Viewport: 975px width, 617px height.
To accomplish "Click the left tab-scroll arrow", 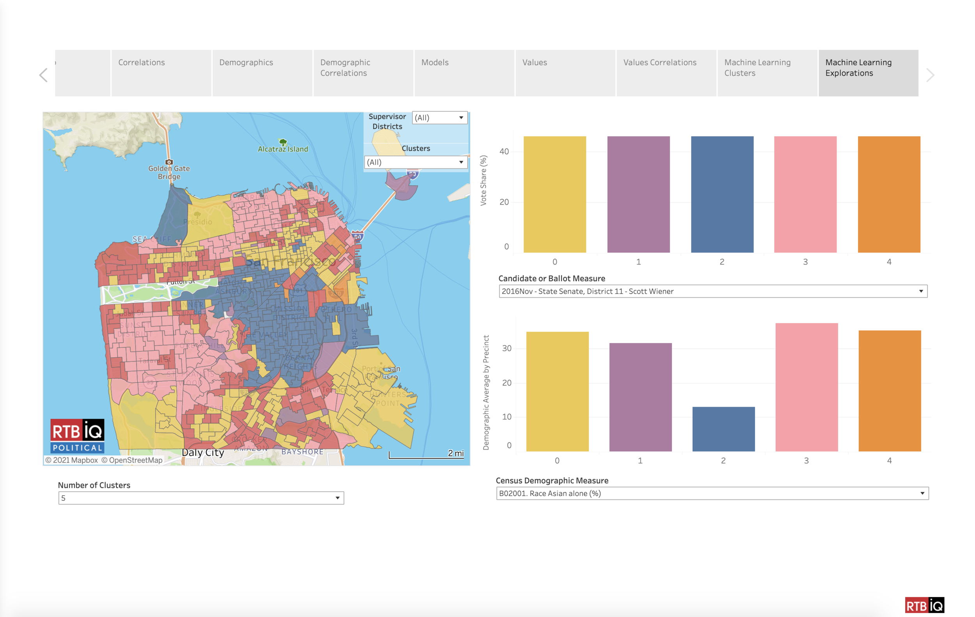I will 44,75.
